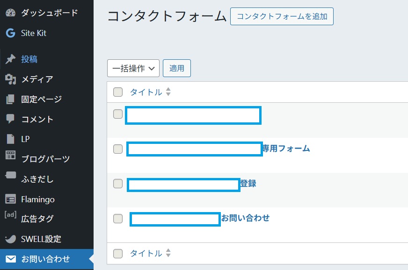The image size is (408, 270).
Task: Click the メディア media icon
Action: point(10,79)
